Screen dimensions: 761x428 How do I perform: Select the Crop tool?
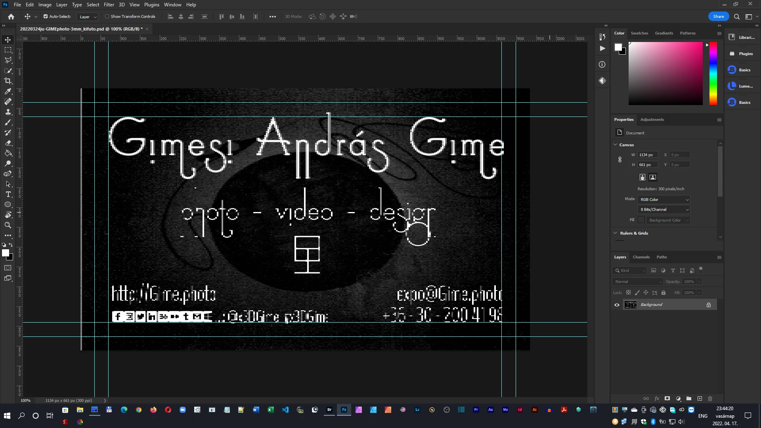(x=8, y=81)
